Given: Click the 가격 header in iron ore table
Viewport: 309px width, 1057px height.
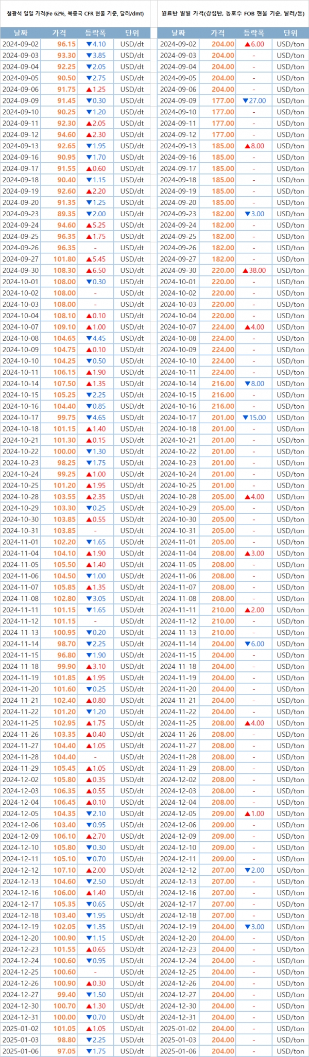Looking at the screenshot, I should 59,33.
